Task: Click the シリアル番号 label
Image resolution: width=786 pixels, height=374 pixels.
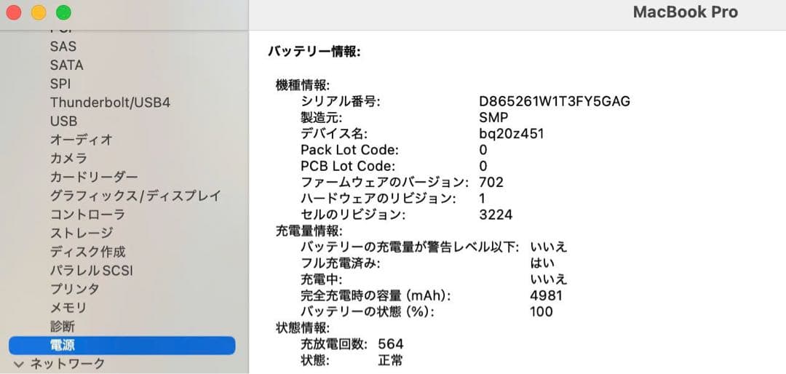Action: pos(341,101)
